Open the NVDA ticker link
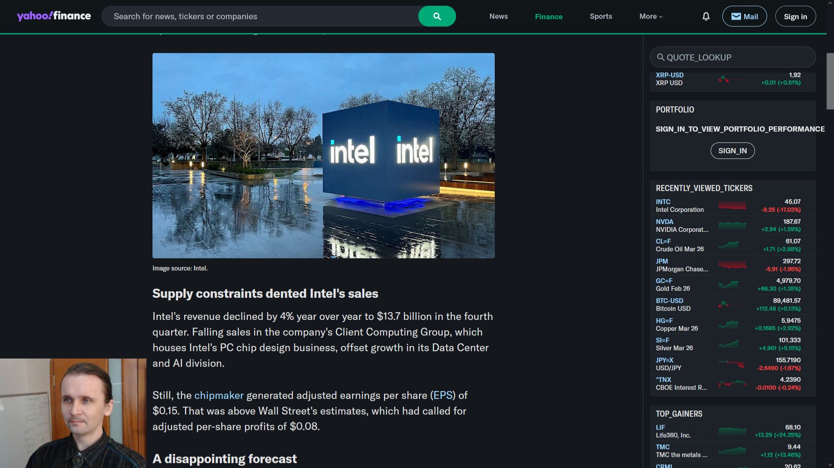Screen dimensions: 834x468 664,222
